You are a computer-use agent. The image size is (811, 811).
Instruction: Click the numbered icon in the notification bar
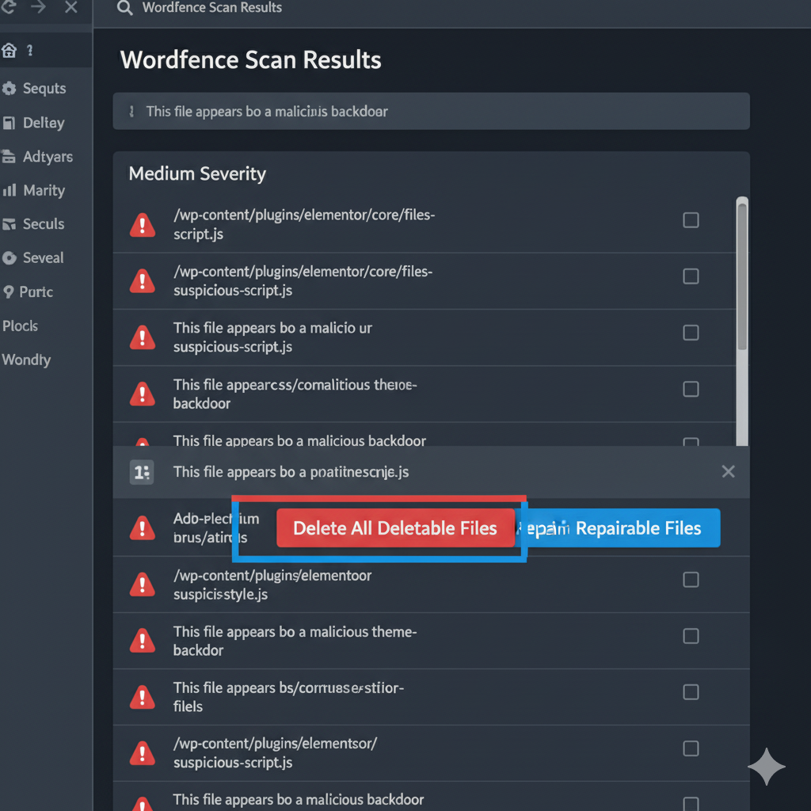coord(142,472)
